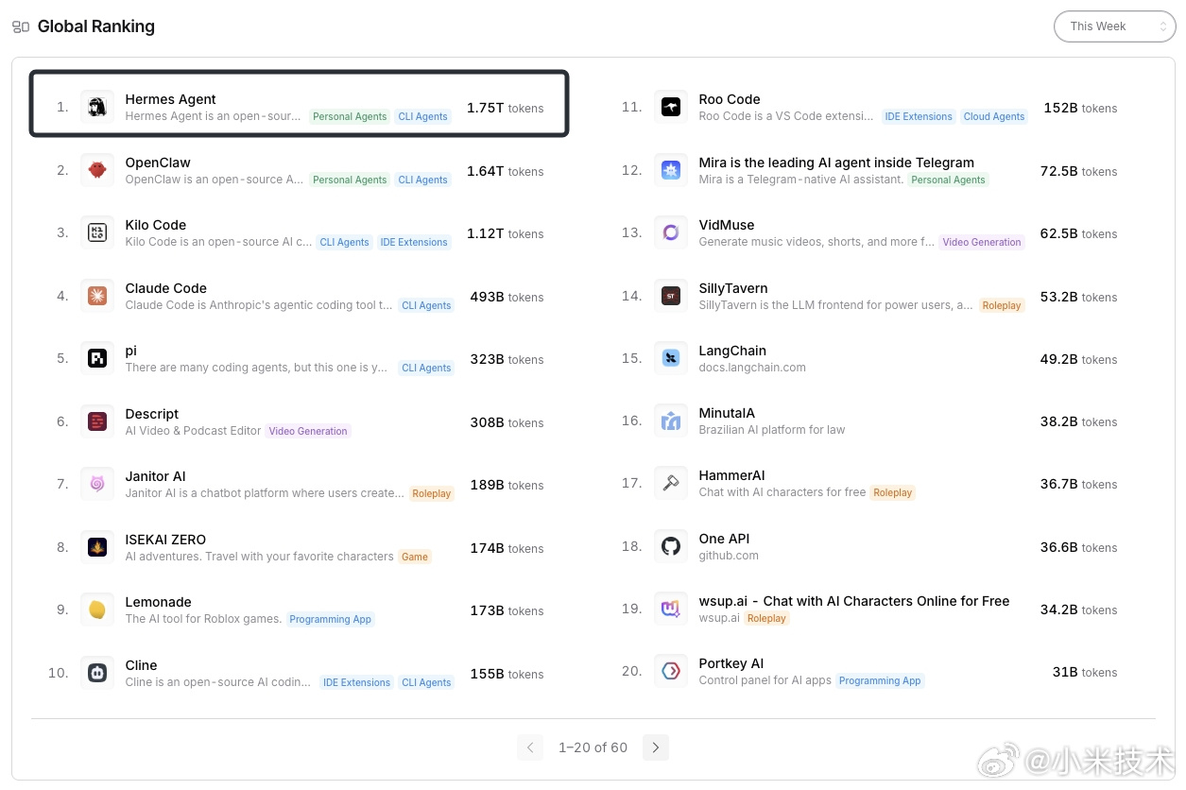Screen dimensions: 1186x790
Task: Click the One API GitHub icon
Action: 671,546
